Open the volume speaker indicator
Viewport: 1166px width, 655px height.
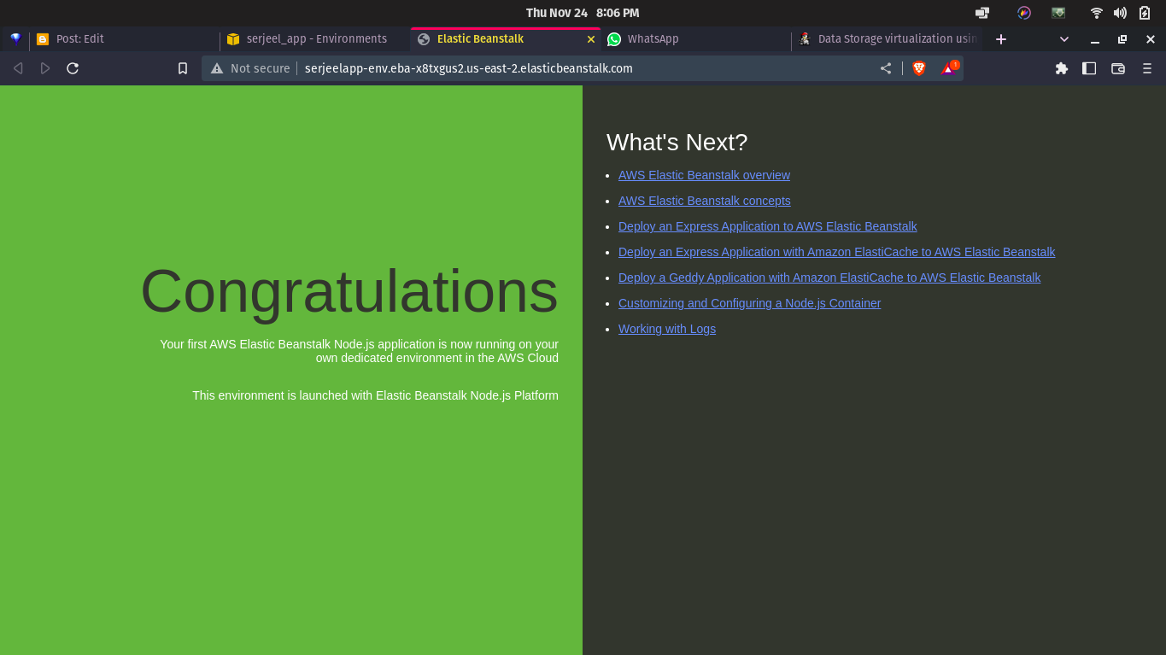(1120, 13)
